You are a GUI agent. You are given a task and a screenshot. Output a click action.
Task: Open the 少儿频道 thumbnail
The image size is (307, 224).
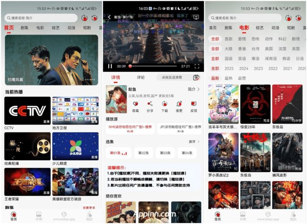point(75,146)
